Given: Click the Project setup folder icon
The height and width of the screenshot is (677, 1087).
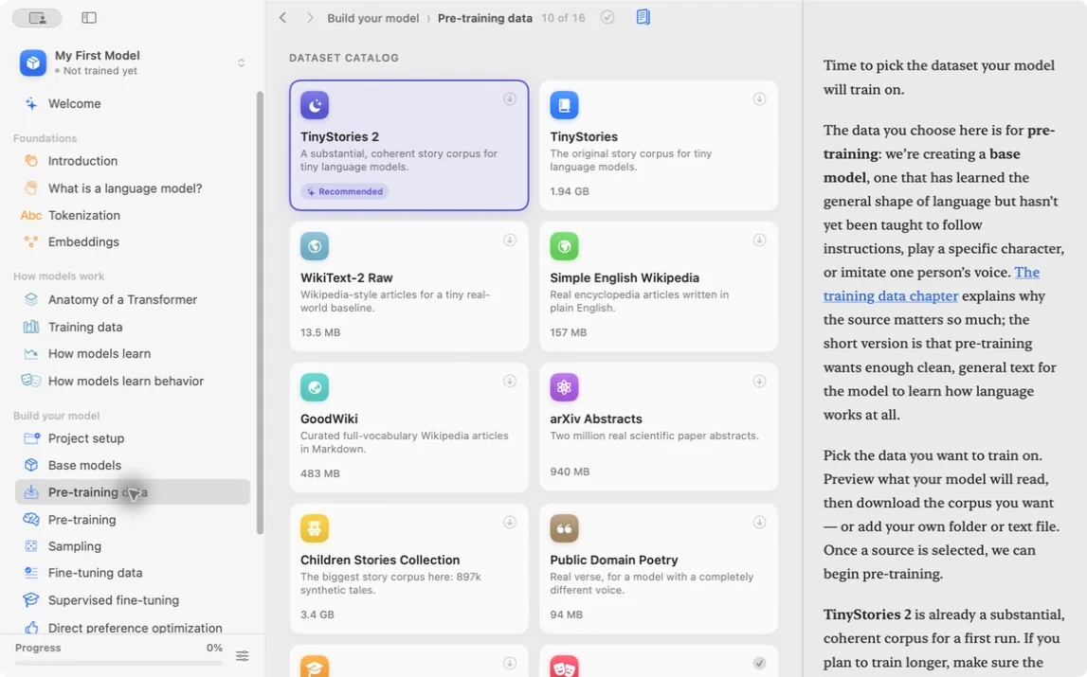Looking at the screenshot, I should click(x=31, y=438).
